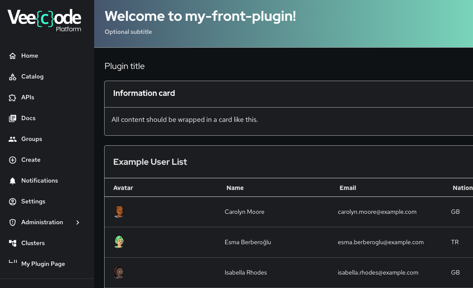Click the Catalog shapes icon

point(13,77)
